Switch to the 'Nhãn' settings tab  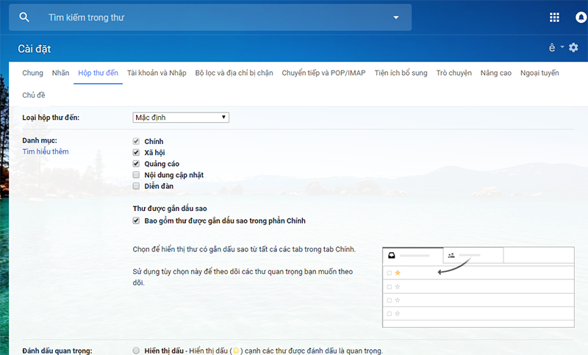tap(60, 73)
